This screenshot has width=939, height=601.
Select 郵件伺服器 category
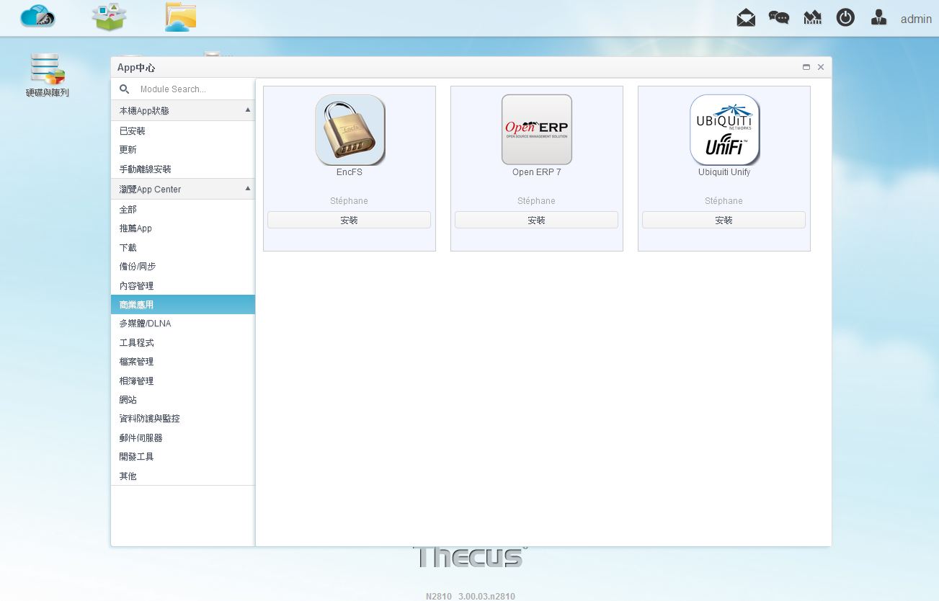point(183,437)
